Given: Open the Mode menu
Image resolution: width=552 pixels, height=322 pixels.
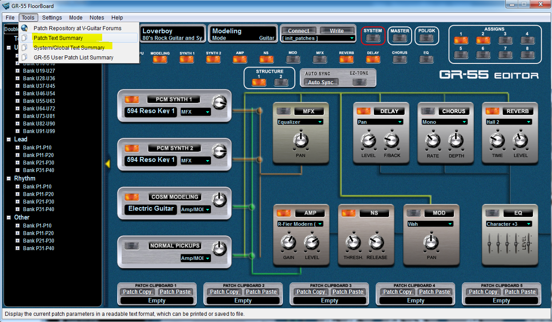Looking at the screenshot, I should pos(75,18).
